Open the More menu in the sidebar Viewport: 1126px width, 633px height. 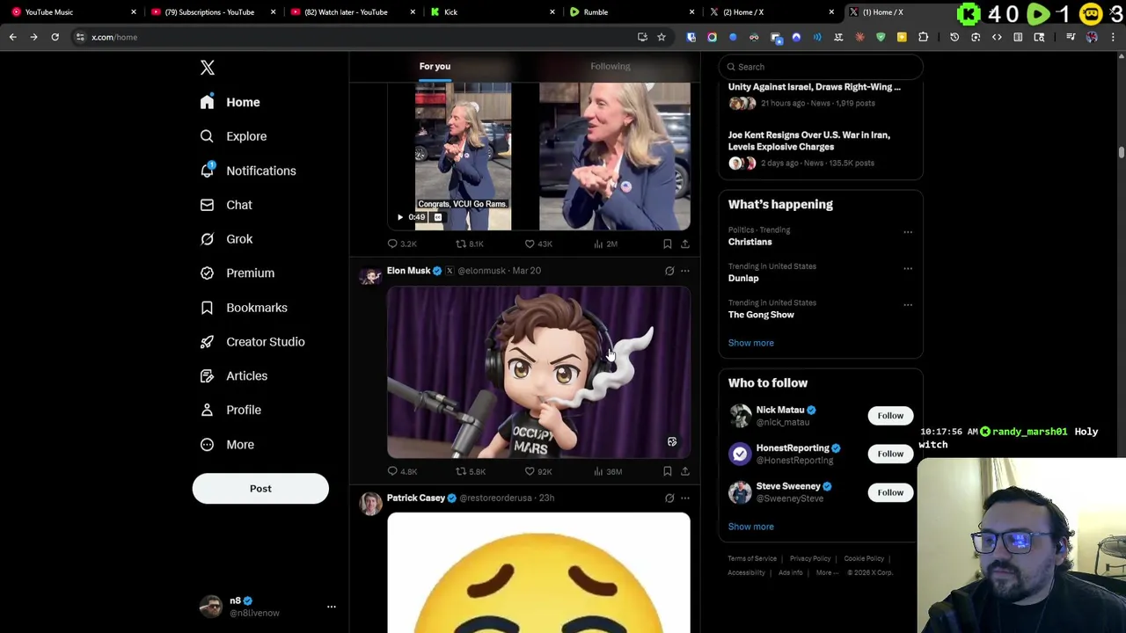pos(227,444)
